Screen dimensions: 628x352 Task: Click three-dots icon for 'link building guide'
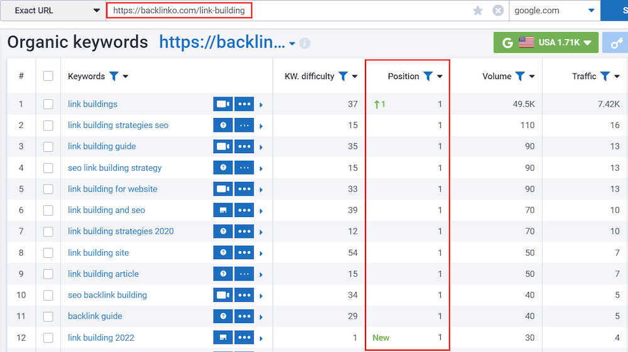point(244,147)
